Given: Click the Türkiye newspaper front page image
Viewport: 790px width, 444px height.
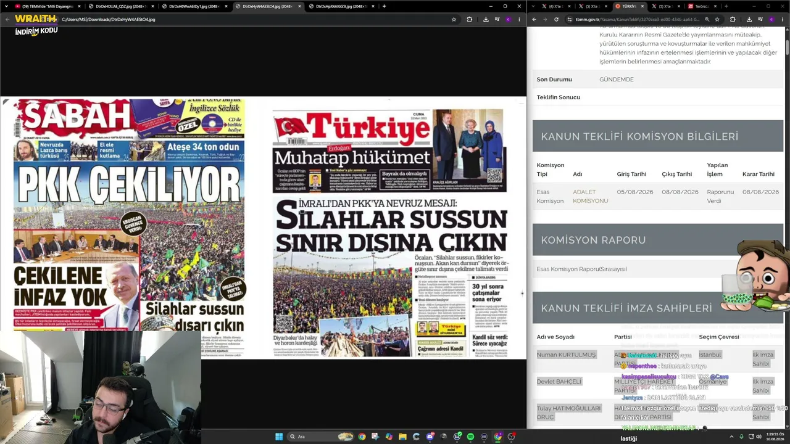Looking at the screenshot, I should click(x=390, y=233).
